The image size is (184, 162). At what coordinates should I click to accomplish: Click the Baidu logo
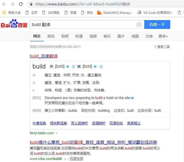click(x=14, y=24)
